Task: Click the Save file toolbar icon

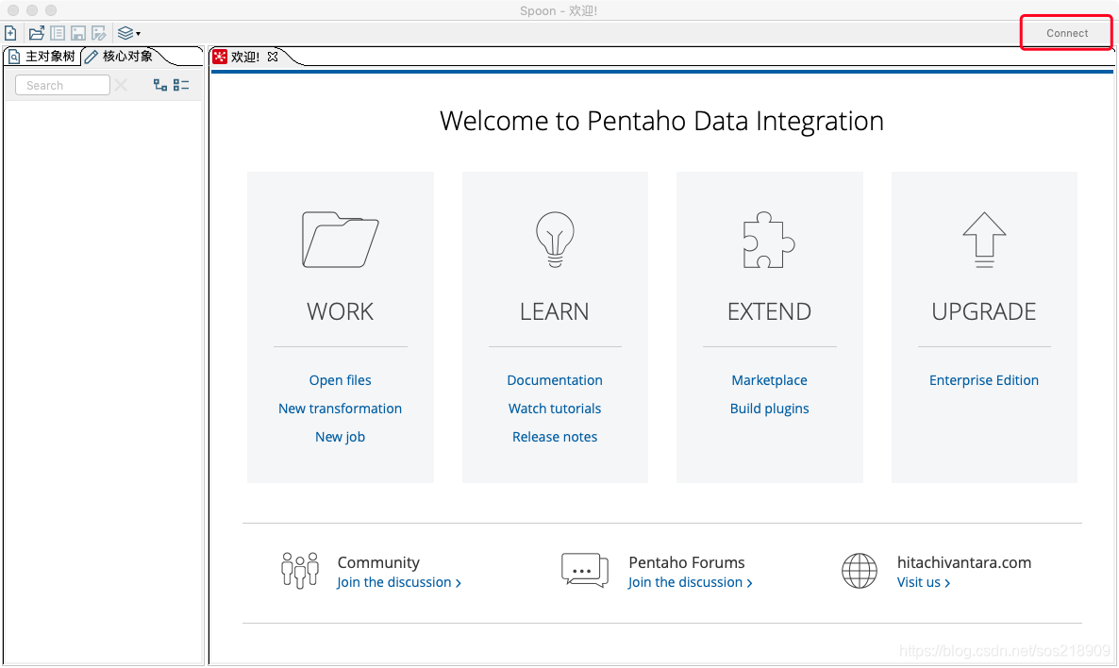Action: coord(78,33)
